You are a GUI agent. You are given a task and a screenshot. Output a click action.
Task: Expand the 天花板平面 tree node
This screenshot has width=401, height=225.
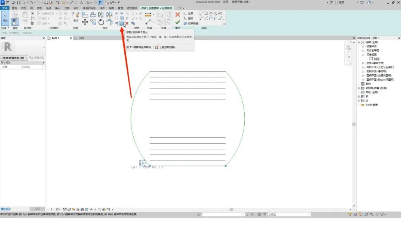pos(363,50)
